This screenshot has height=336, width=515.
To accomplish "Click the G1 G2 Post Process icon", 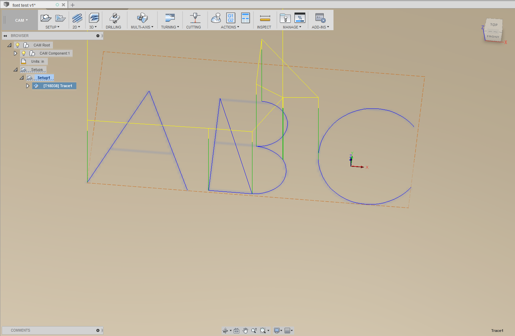I will [x=231, y=18].
